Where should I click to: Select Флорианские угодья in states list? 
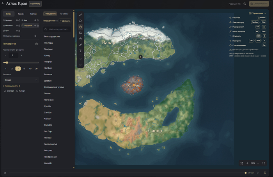click(54, 87)
